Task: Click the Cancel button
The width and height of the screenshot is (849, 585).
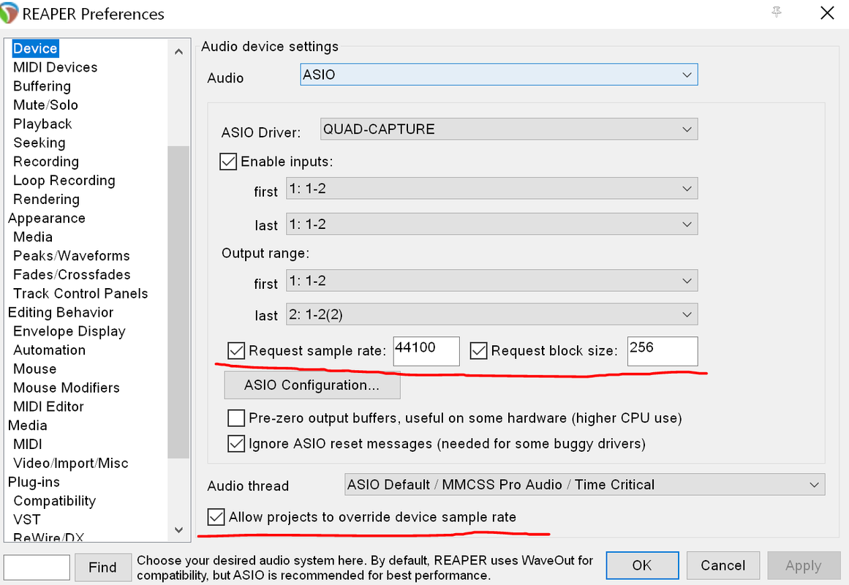Action: pos(722,565)
